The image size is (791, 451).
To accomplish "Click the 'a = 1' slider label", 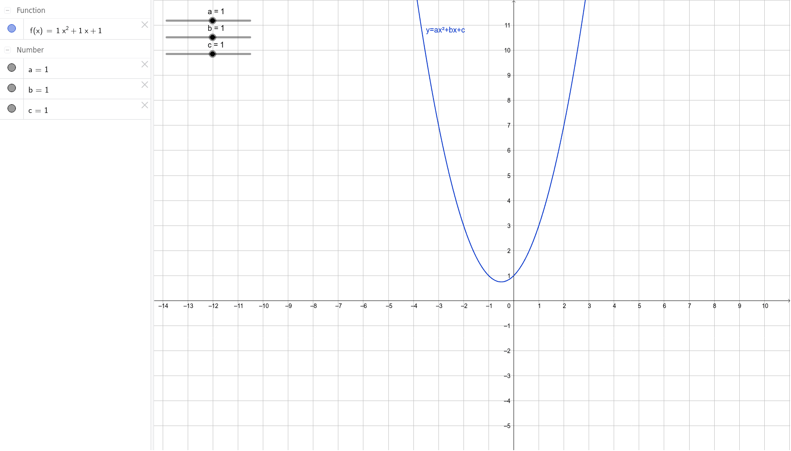I will (216, 12).
